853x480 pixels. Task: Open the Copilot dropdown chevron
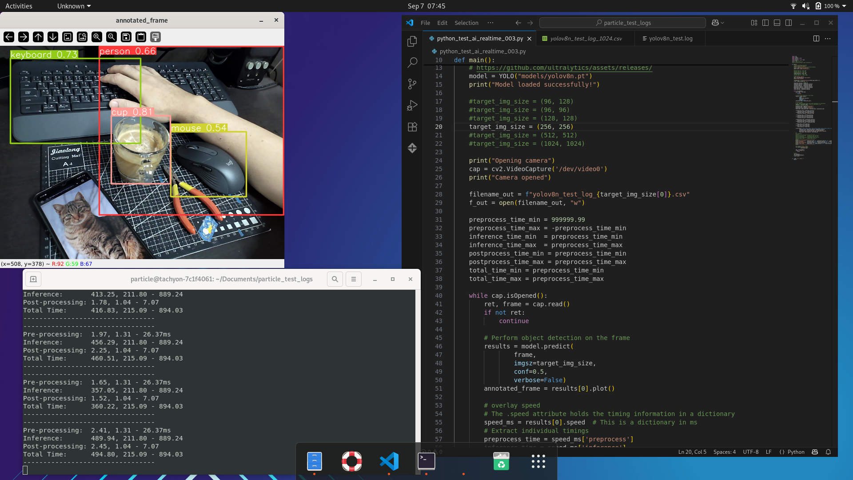point(723,23)
